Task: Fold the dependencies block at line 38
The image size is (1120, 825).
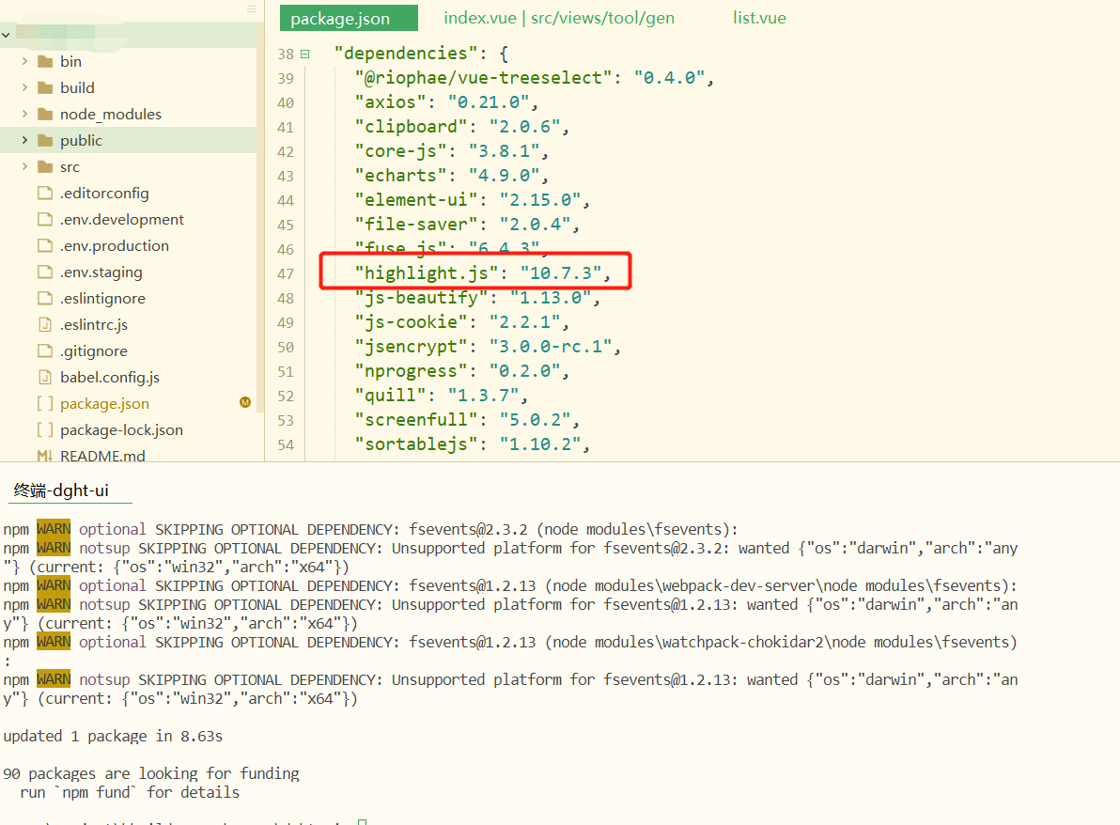Action: coord(305,54)
